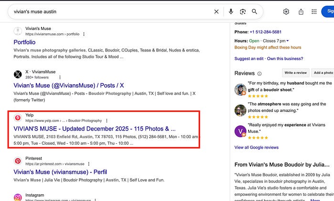This screenshot has height=201, width=334.
Task: Open three-dot menu for the Instagram result
Action: 95,200
